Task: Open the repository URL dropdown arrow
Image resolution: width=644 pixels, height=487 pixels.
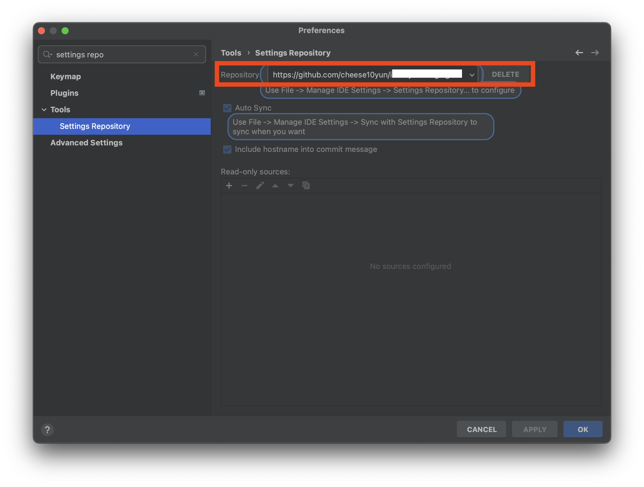Action: coord(472,75)
